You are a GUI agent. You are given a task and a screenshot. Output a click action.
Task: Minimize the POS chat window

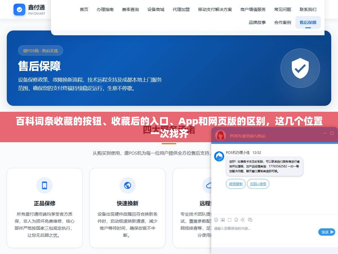point(325,133)
